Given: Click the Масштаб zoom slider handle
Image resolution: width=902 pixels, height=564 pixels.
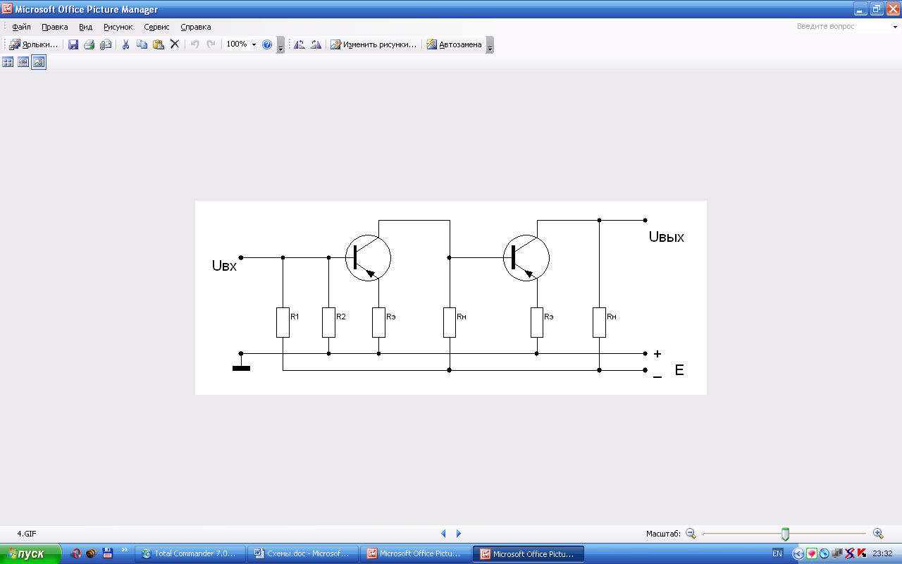Looking at the screenshot, I should [785, 534].
